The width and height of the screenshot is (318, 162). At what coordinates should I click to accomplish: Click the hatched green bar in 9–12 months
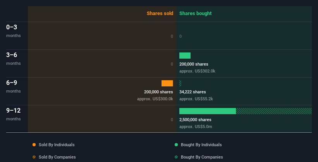(274, 111)
